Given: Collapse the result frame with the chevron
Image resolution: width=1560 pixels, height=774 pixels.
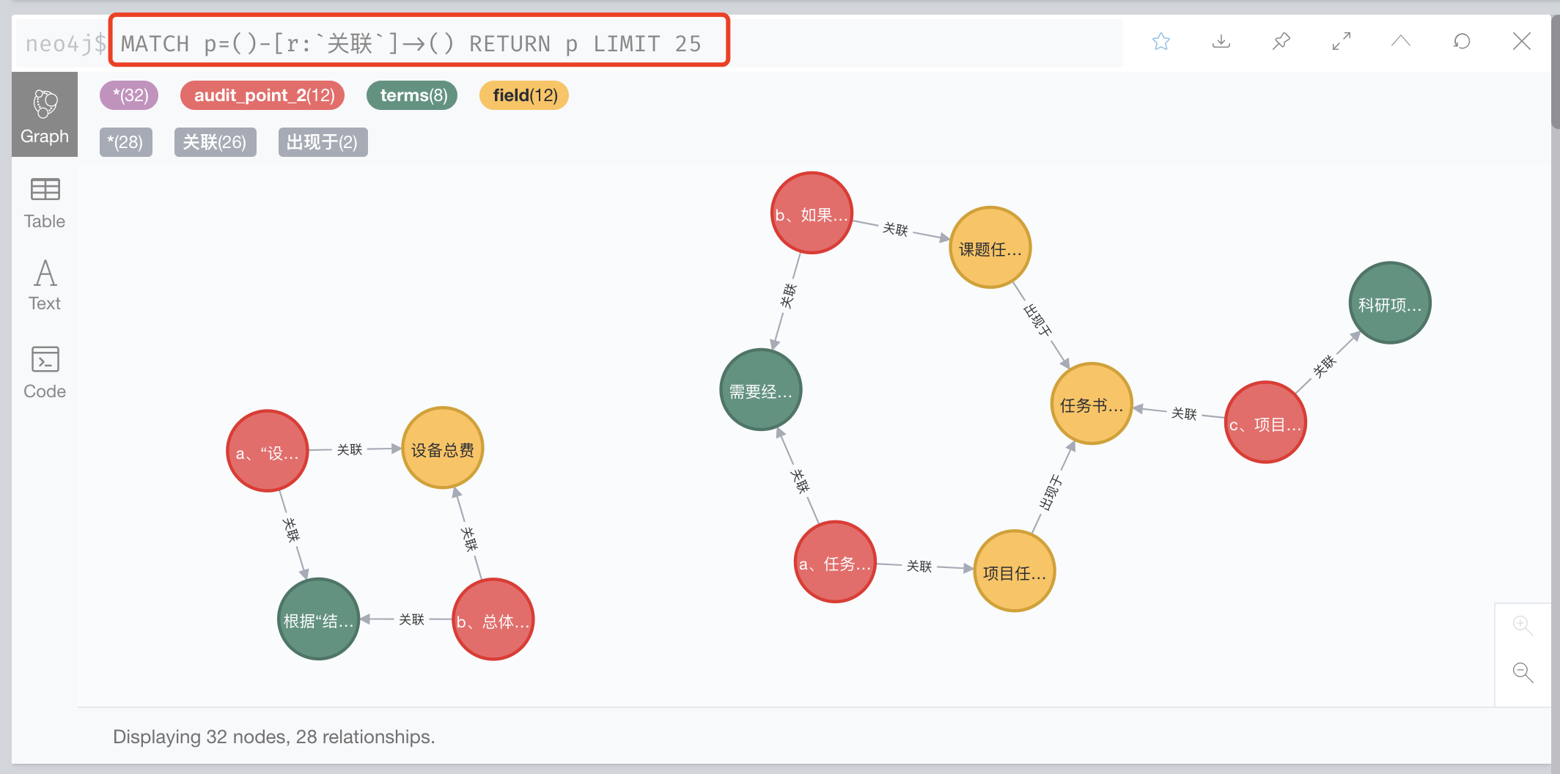Looking at the screenshot, I should coord(1401,42).
